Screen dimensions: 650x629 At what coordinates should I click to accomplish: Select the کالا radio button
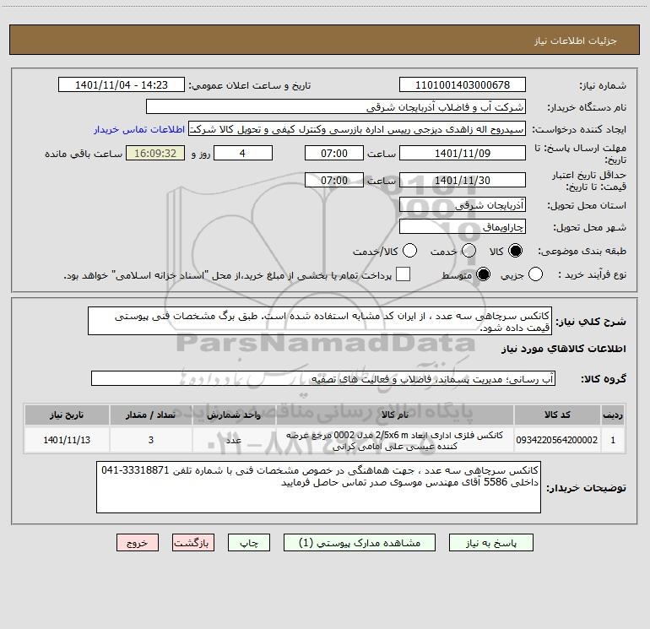click(x=515, y=251)
